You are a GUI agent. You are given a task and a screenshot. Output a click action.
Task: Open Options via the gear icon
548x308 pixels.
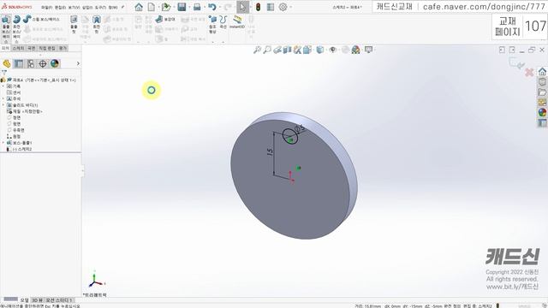[x=283, y=7]
